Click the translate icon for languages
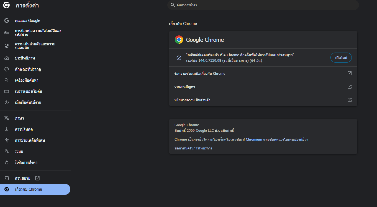The height and width of the screenshot is (207, 377). click(7, 118)
